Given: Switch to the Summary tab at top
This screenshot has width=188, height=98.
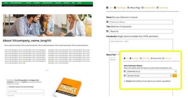Looking at the screenshot, I should pos(164,8).
